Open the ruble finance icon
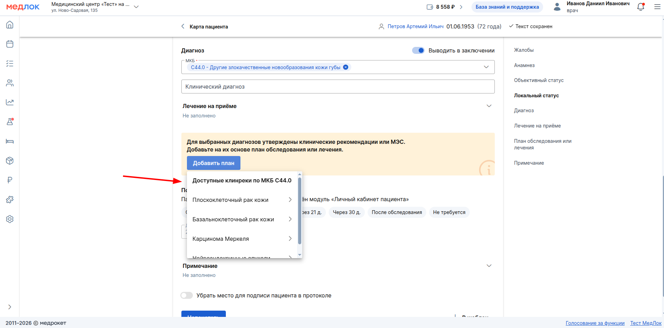664x328 pixels. (10, 180)
